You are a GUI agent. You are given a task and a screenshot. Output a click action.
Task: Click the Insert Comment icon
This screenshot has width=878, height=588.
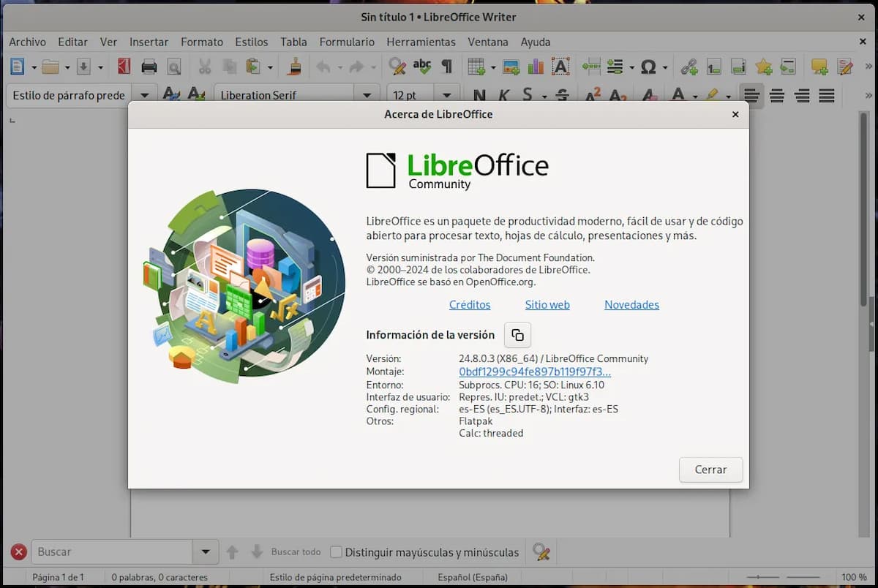tap(819, 67)
